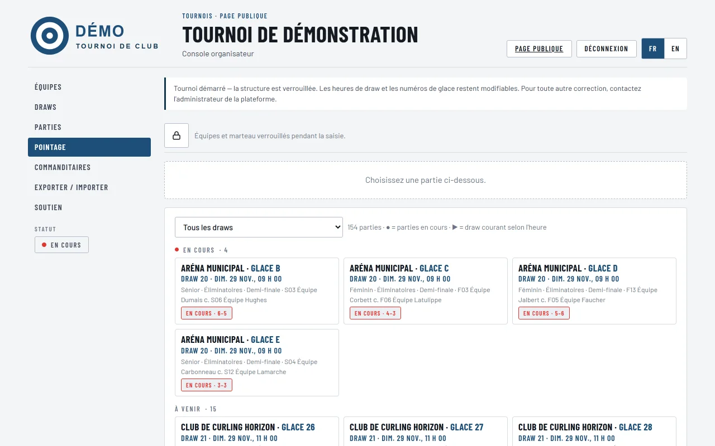Click the 'En cours · 3-3' score badge
Image resolution: width=715 pixels, height=446 pixels.
coord(207,385)
